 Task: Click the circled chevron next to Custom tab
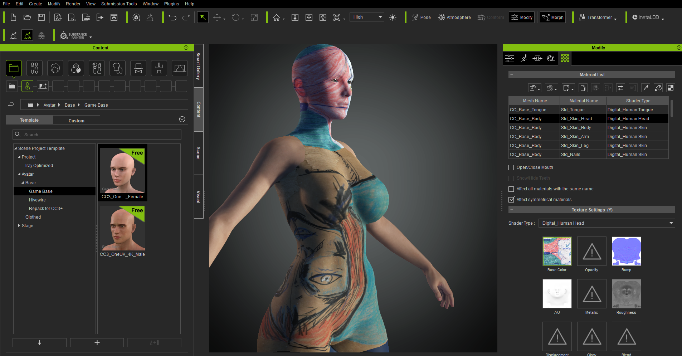(x=182, y=119)
